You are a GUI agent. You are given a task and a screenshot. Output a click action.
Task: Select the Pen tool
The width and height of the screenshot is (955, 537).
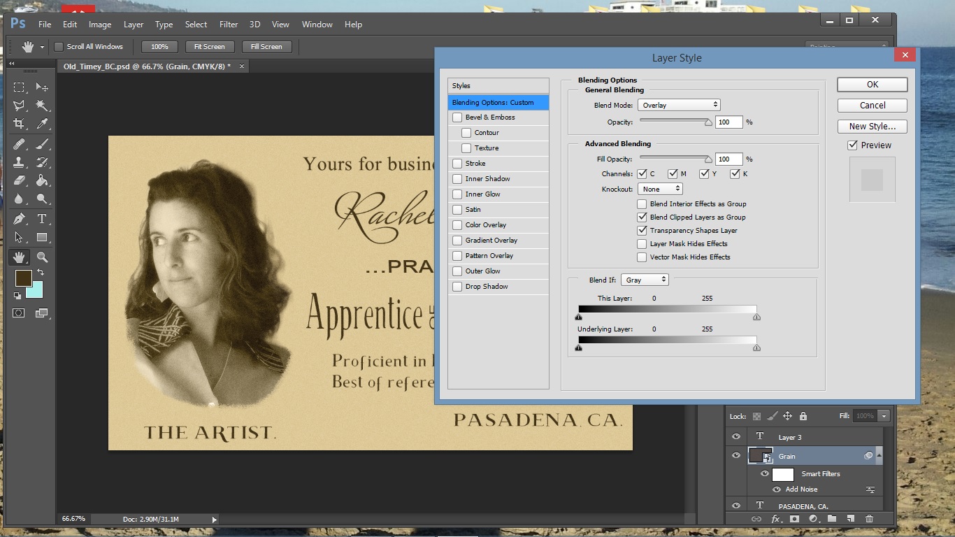19,219
